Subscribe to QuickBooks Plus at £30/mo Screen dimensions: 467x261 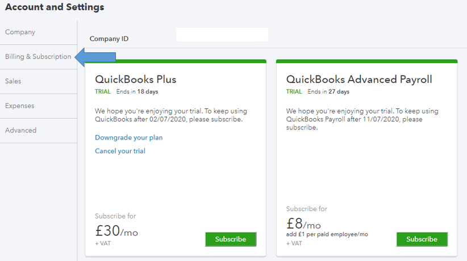[x=231, y=239]
